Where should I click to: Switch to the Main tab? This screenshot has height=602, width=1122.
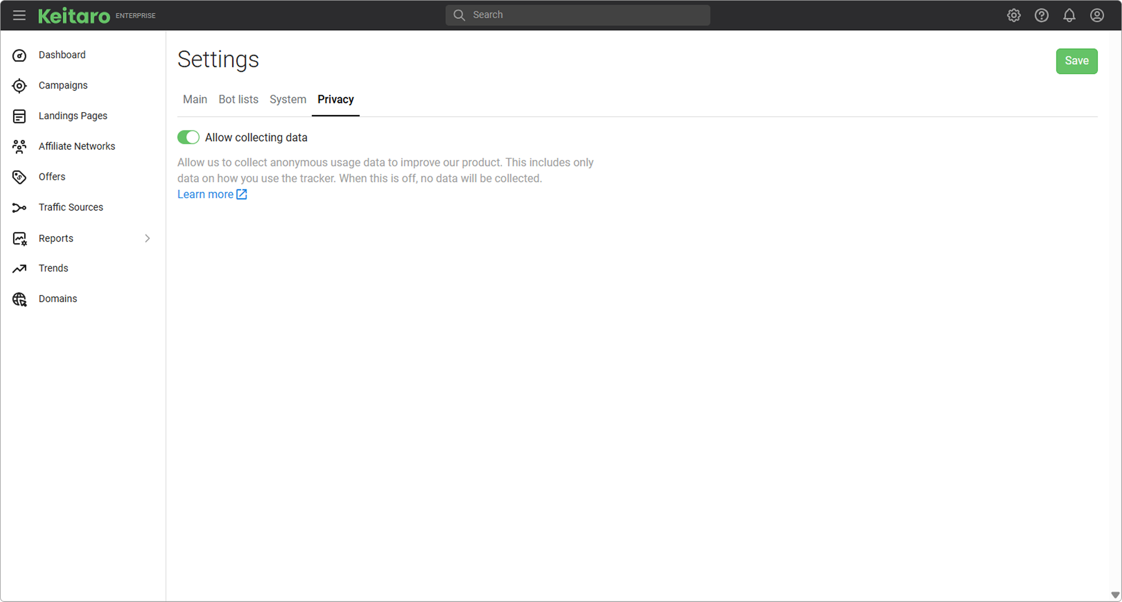point(195,100)
